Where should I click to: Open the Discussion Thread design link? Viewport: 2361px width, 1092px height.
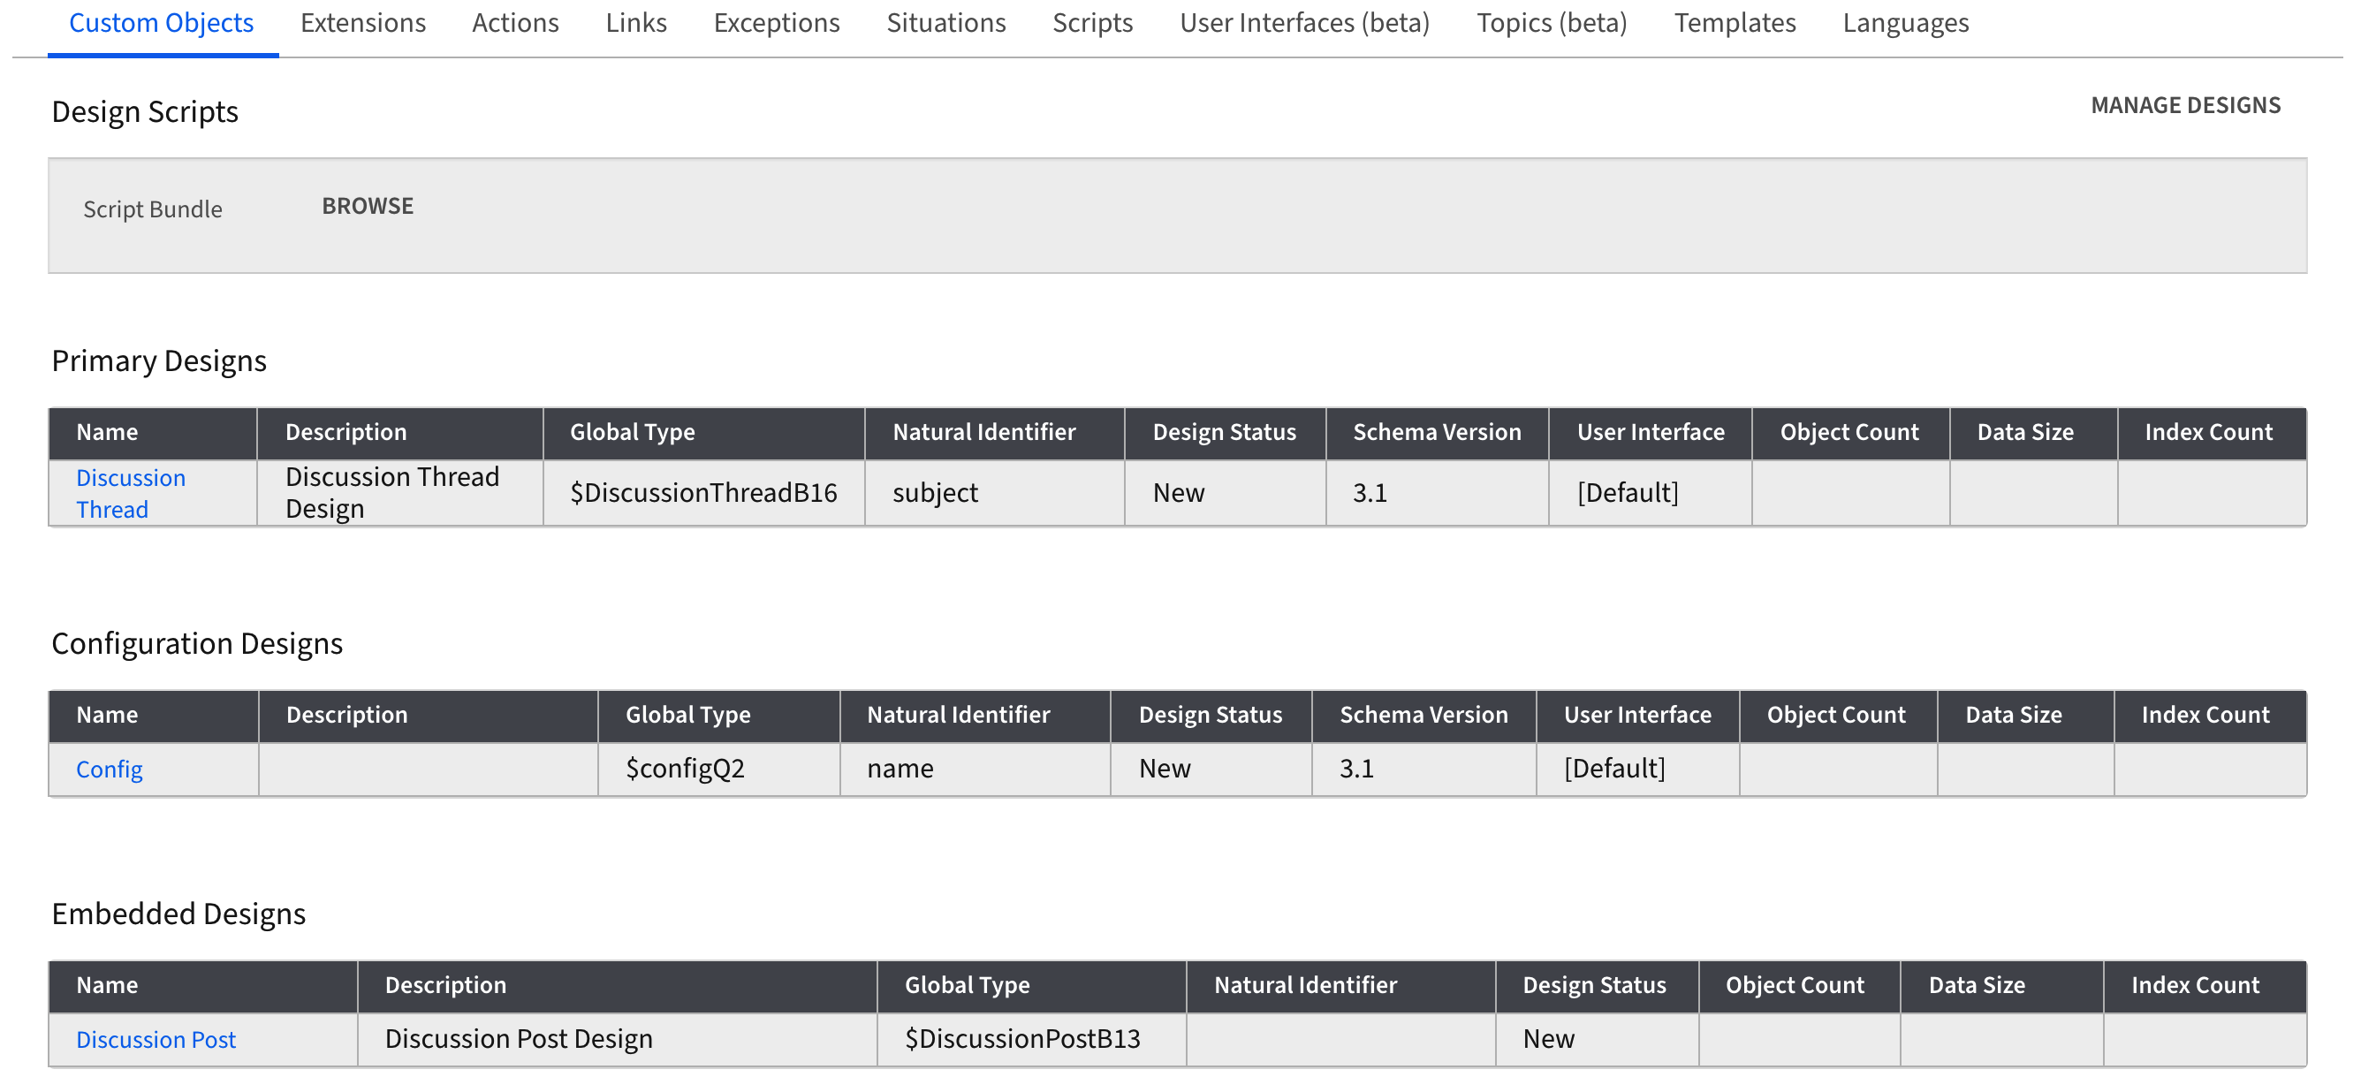(x=131, y=493)
